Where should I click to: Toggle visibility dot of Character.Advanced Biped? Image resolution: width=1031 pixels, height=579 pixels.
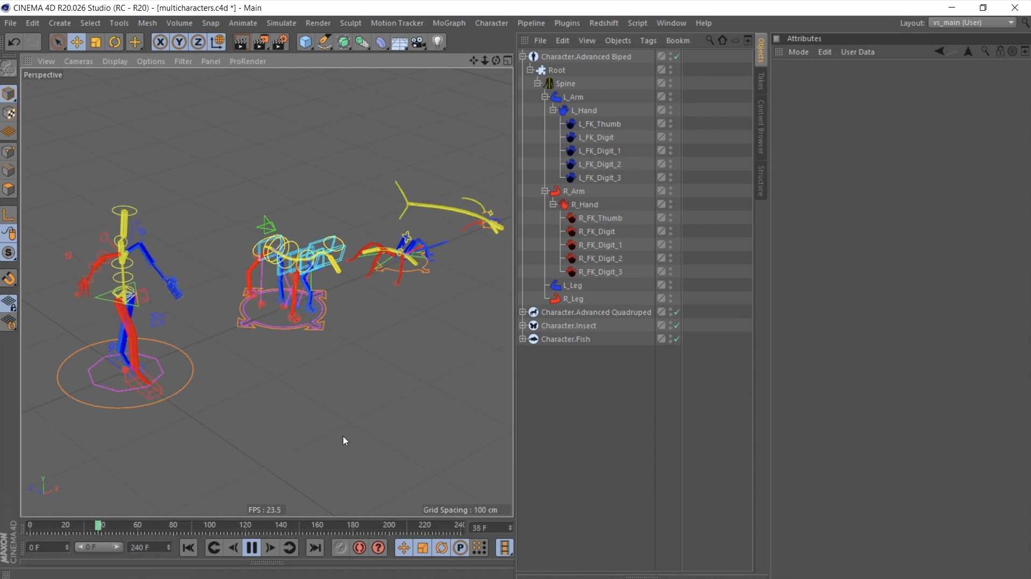click(670, 56)
